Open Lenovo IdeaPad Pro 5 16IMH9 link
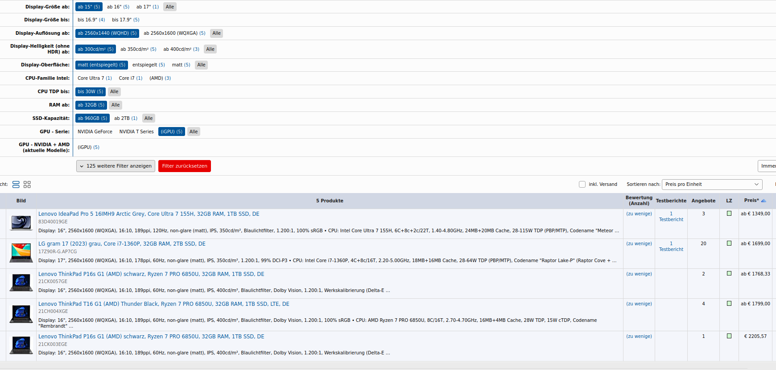Screen dimensions: 776x370 tap(149, 214)
